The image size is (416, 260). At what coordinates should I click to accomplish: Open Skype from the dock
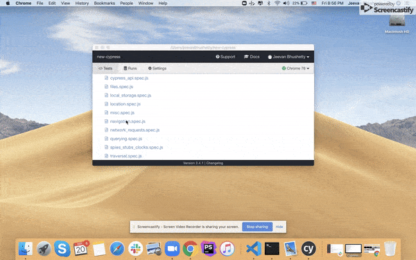(x=62, y=249)
